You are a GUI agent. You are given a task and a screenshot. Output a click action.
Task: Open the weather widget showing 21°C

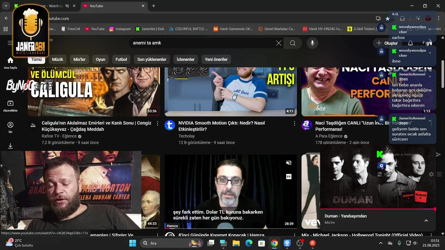point(19,243)
